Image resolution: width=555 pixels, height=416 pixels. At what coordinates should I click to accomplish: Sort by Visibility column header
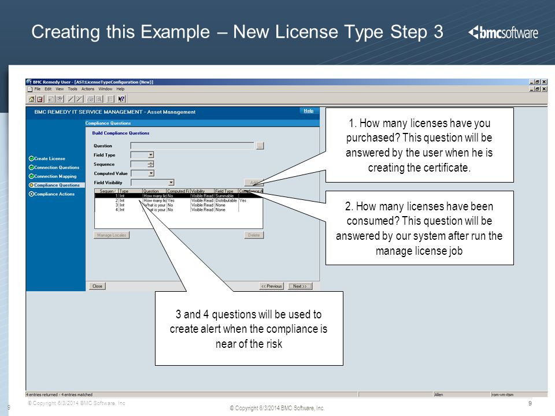(x=202, y=191)
